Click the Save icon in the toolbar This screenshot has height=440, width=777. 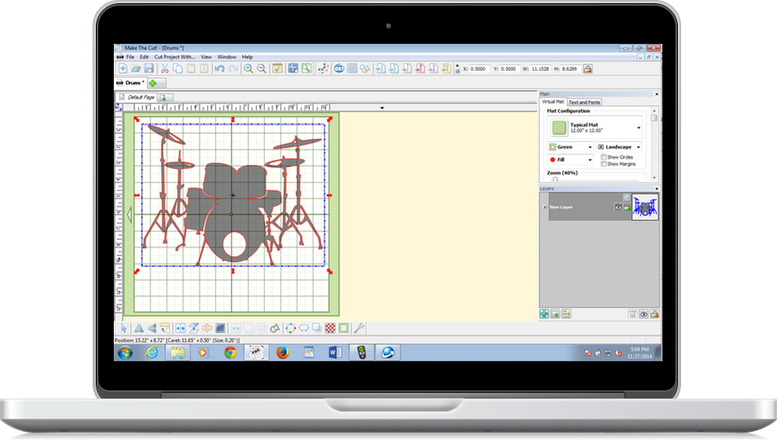(x=149, y=69)
